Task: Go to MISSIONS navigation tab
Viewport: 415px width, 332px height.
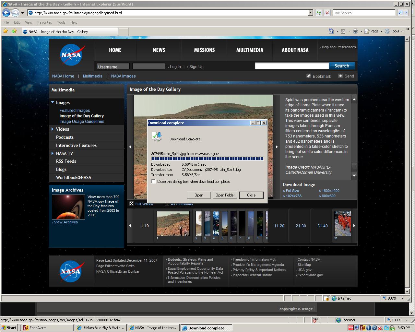Action: 204,50
